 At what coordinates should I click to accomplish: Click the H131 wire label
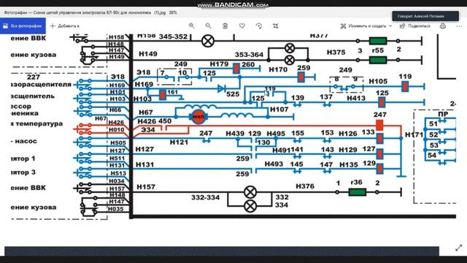pos(144,164)
